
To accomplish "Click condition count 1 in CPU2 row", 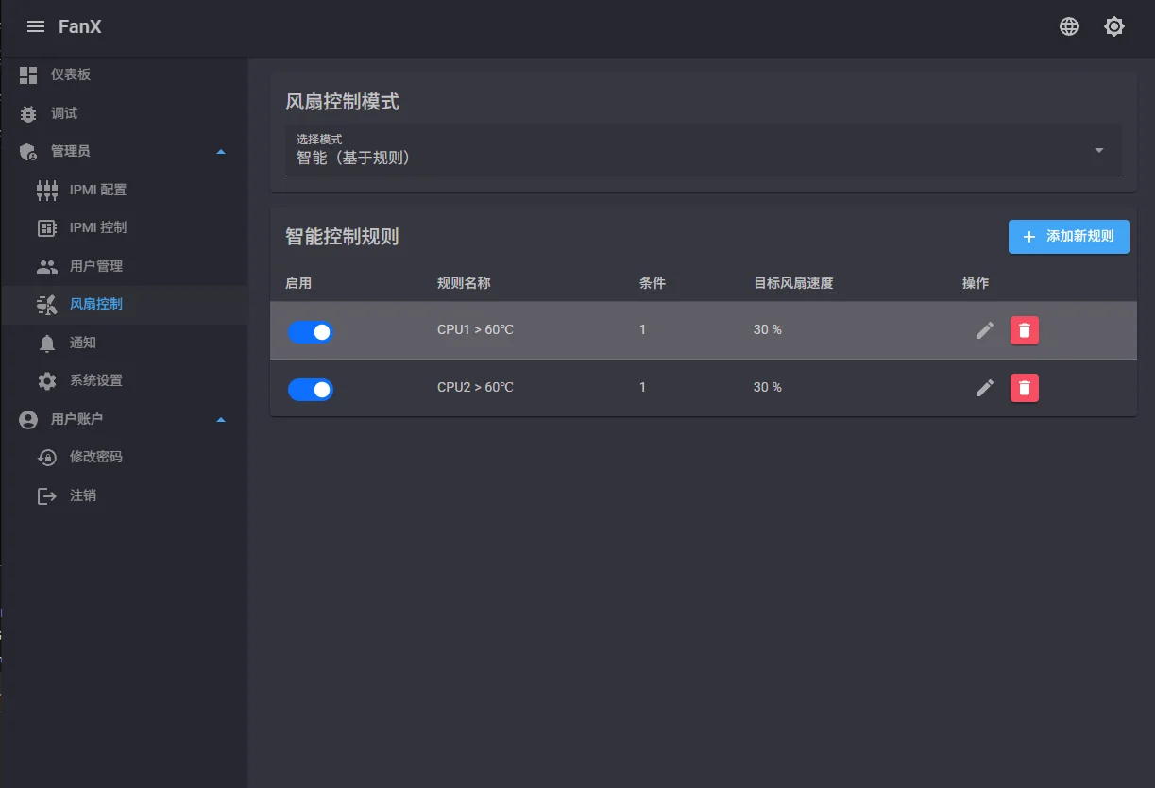I will click(643, 388).
